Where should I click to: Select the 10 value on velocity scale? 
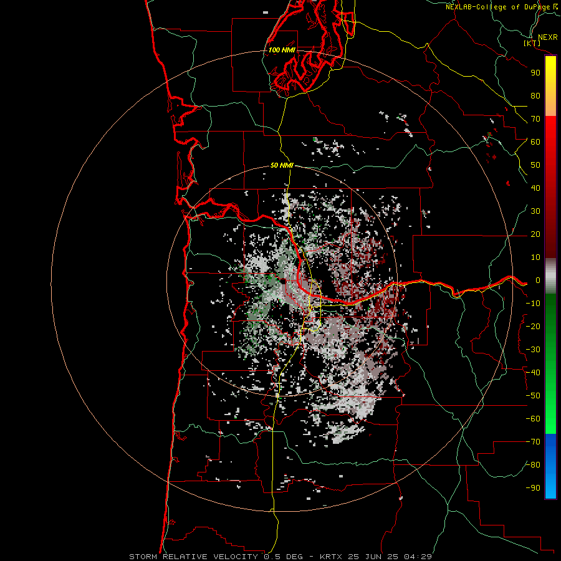pos(535,257)
